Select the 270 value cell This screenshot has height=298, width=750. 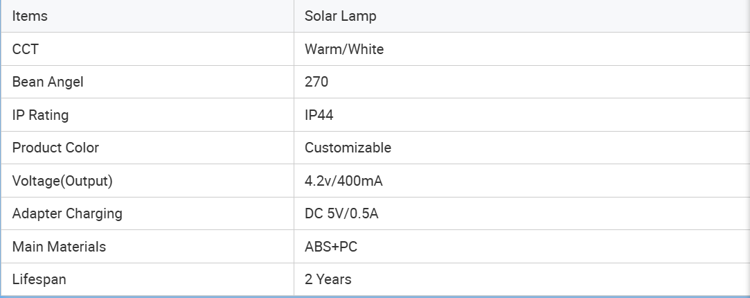click(x=522, y=82)
